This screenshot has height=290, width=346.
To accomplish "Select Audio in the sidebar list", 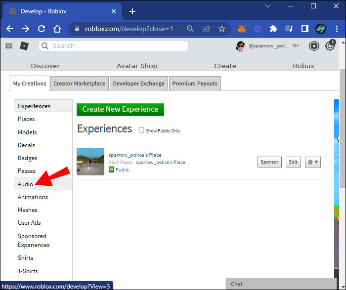I will point(26,184).
